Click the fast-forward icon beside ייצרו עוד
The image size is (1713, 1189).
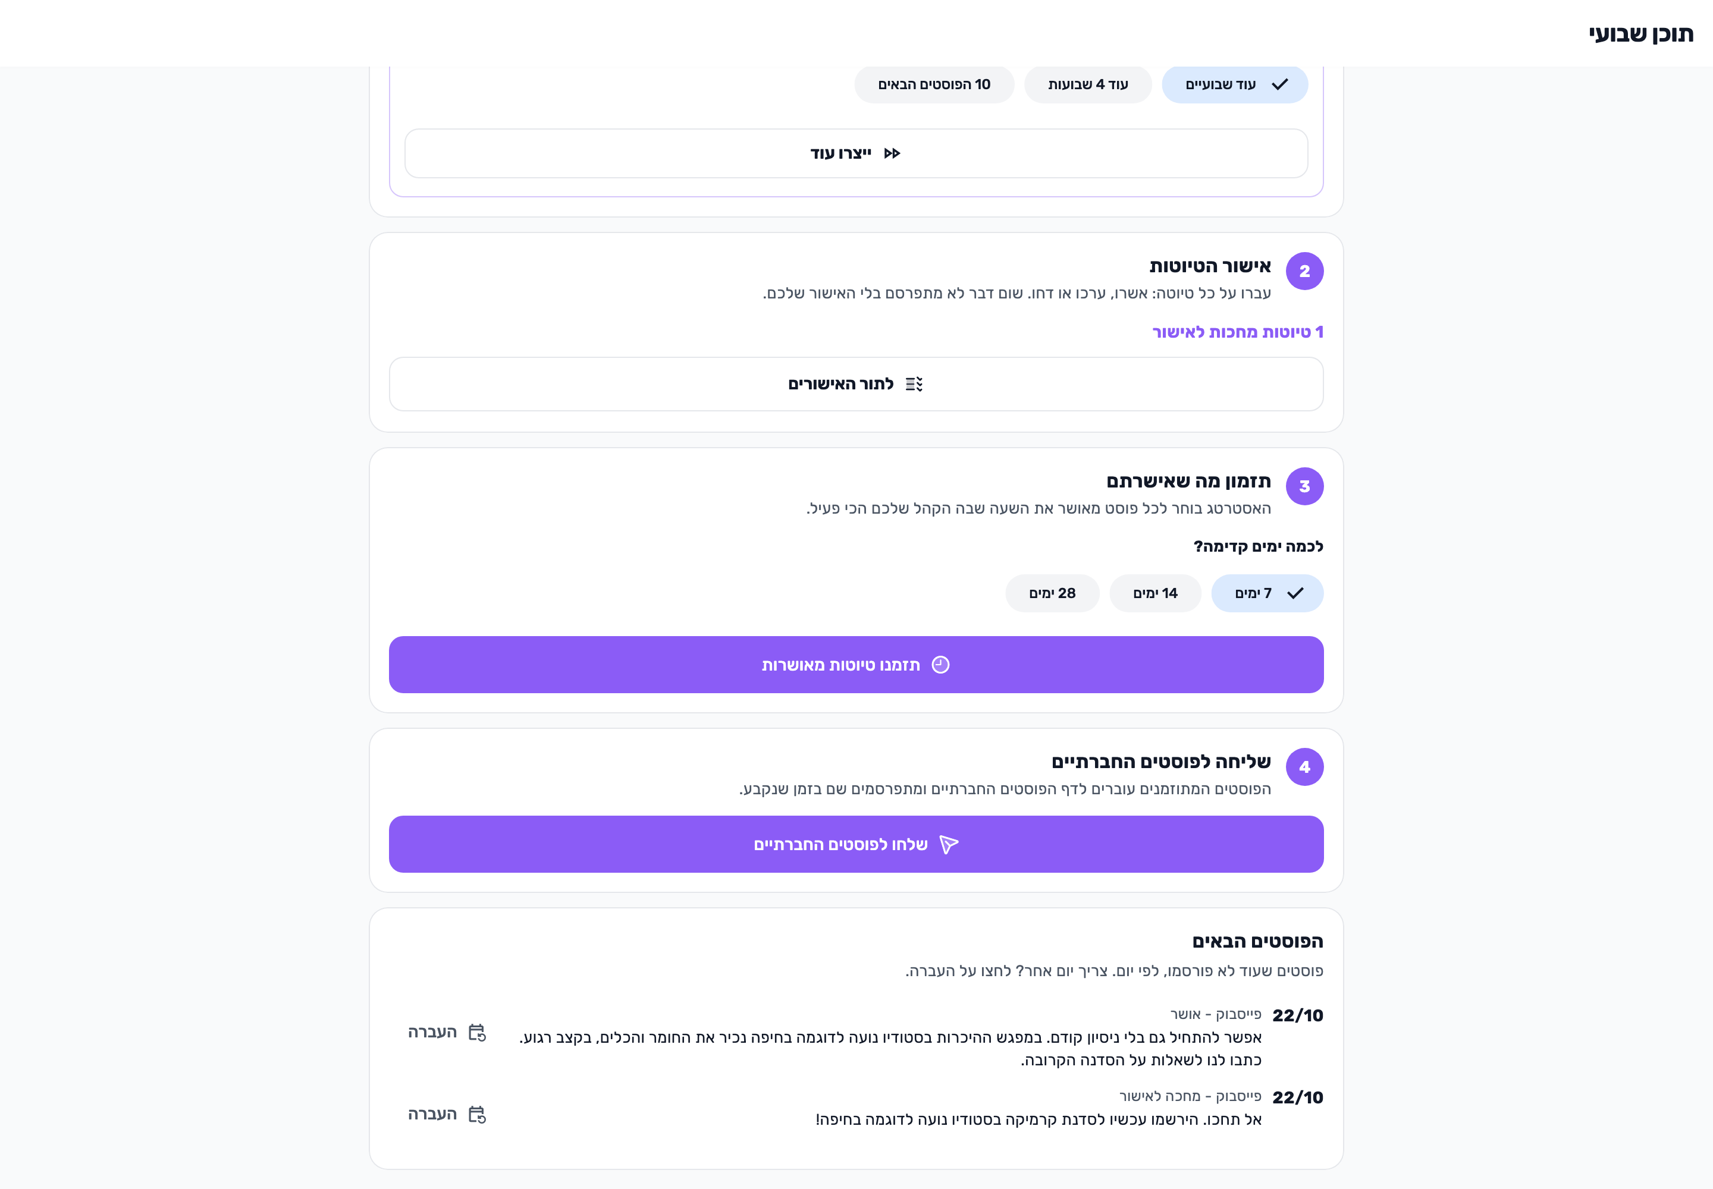tap(892, 153)
